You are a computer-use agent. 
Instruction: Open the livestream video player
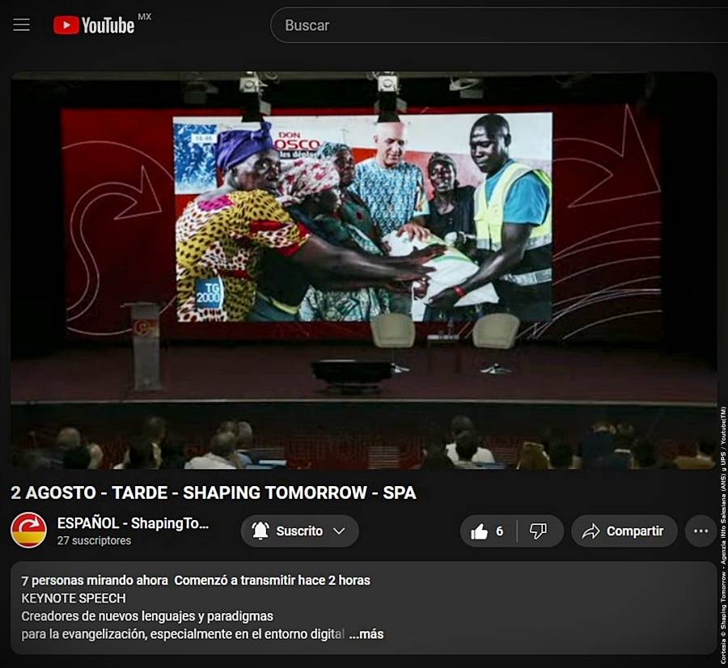click(363, 270)
